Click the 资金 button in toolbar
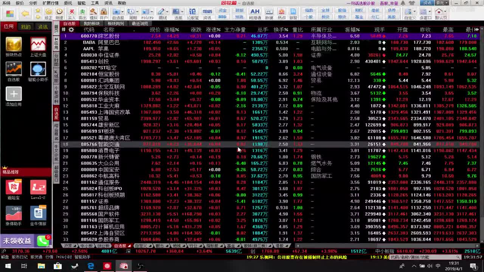The height and width of the screenshot is (272, 484). [223, 11]
